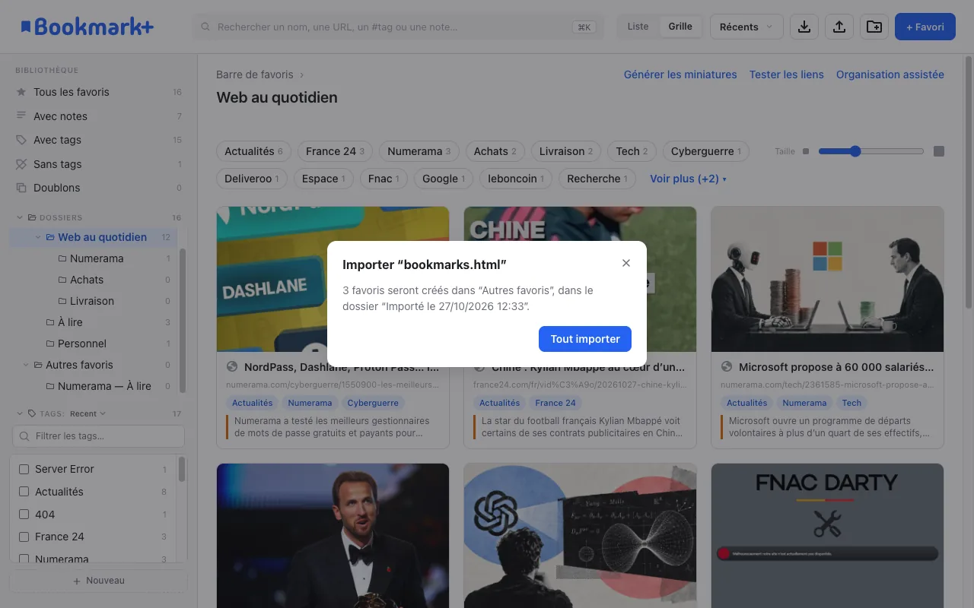Check the Server Error tag checkbox
This screenshot has width=974, height=608.
[x=24, y=469]
